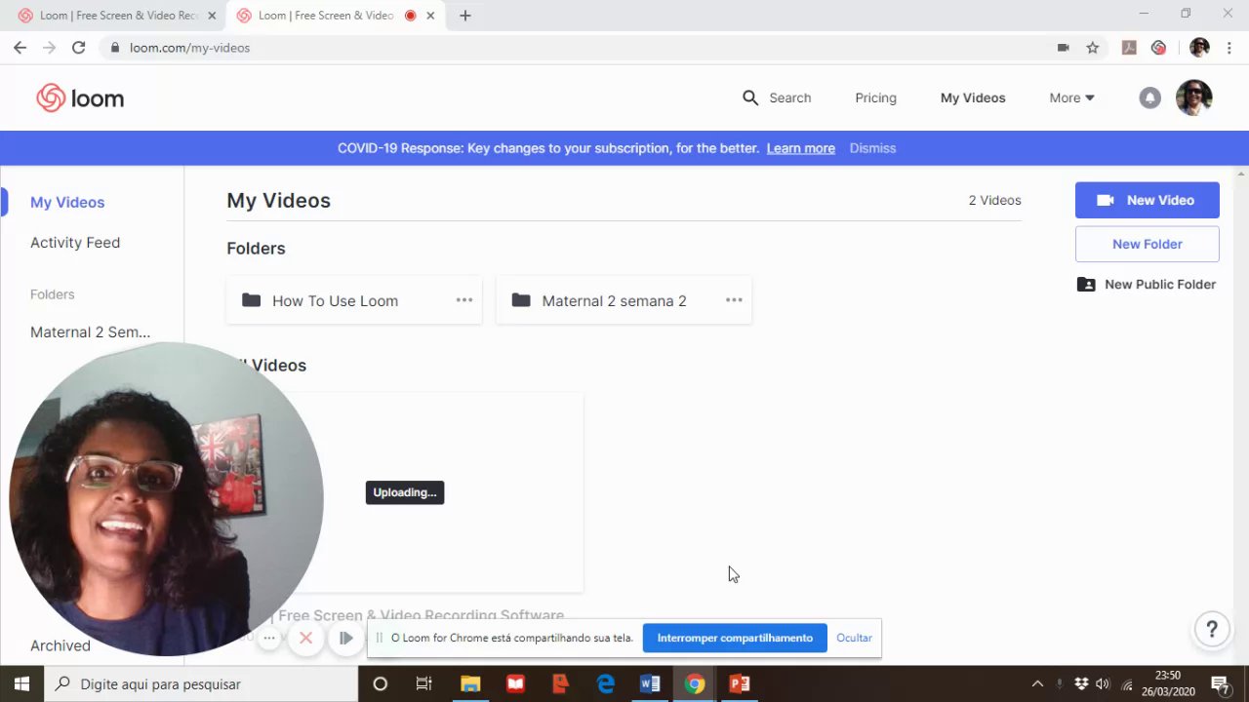Click the webcam bubble overlay
The image size is (1249, 702).
pyautogui.click(x=166, y=499)
